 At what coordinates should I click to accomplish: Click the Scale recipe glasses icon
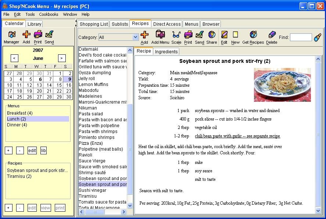click(x=176, y=35)
